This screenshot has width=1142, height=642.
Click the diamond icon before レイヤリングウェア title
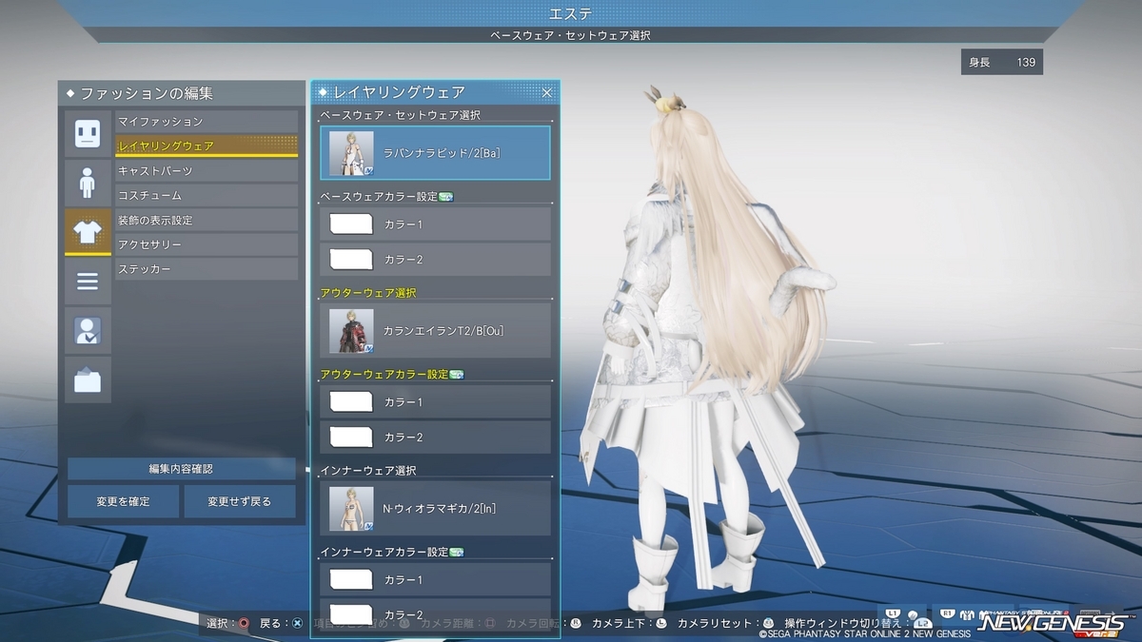point(324,92)
